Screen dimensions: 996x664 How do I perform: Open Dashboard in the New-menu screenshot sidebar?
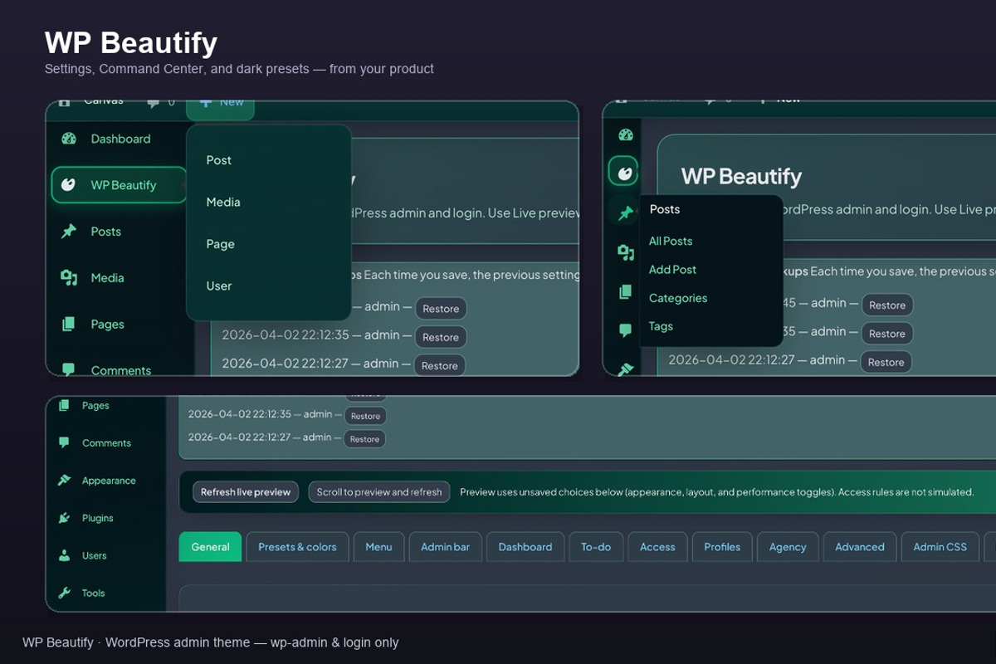pos(105,139)
